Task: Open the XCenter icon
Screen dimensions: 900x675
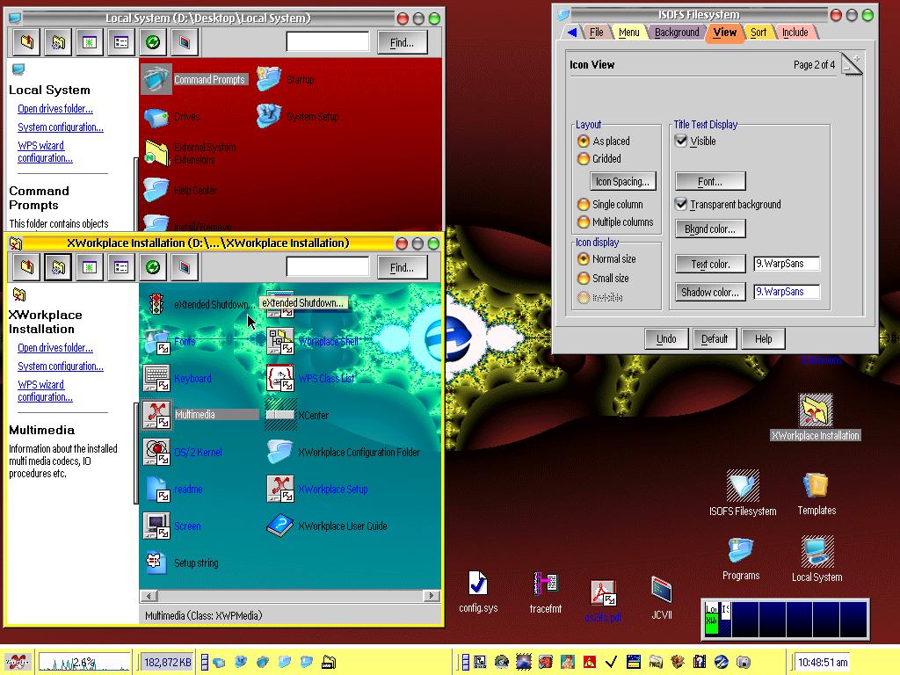Action: [x=279, y=415]
